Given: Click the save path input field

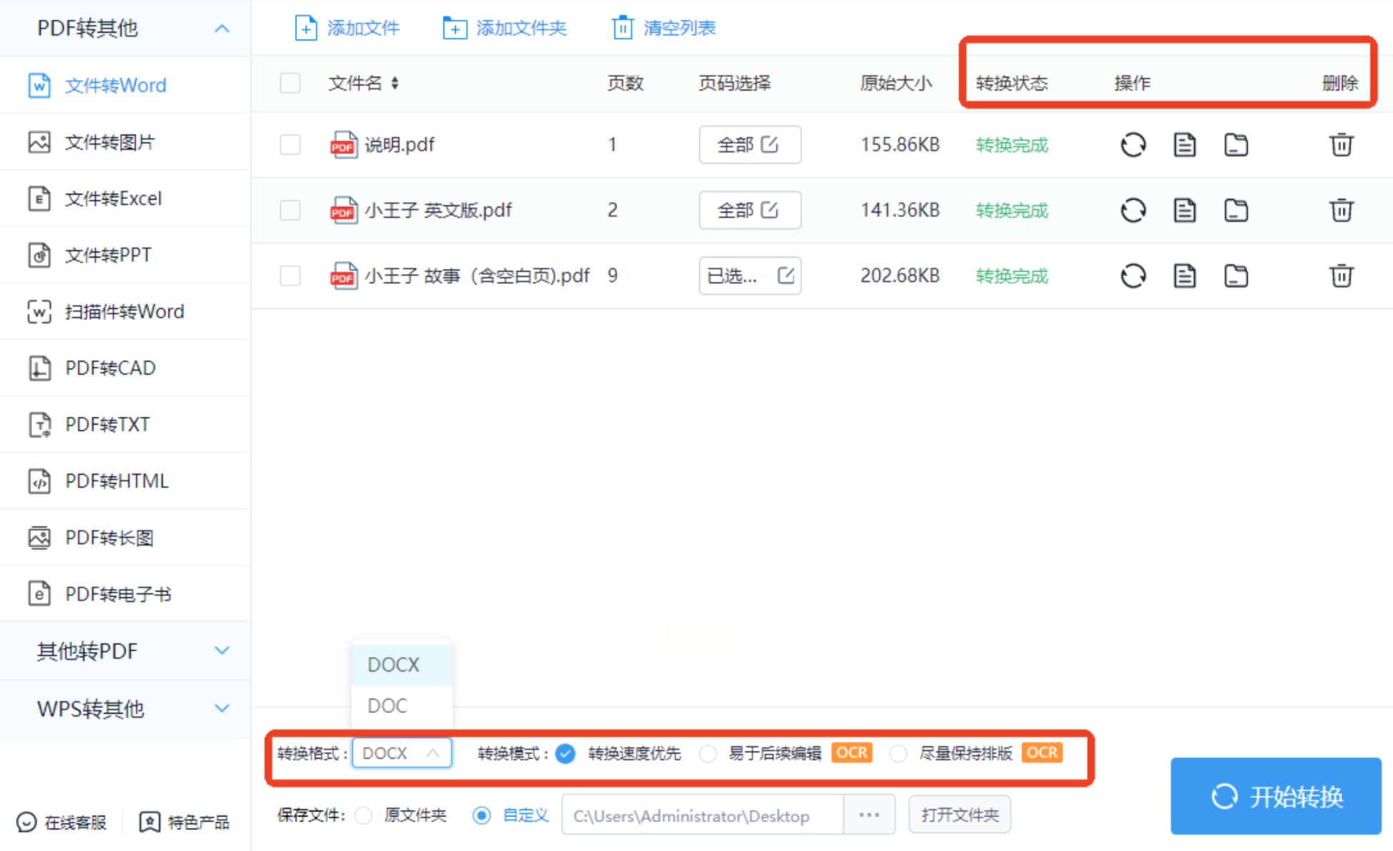Looking at the screenshot, I should pyautogui.click(x=702, y=815).
